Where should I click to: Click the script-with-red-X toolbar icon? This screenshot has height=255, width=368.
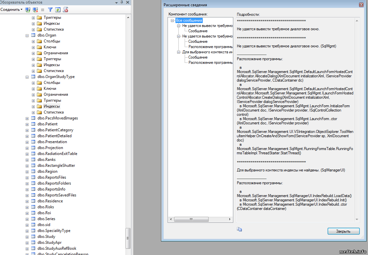pyautogui.click(x=65, y=10)
